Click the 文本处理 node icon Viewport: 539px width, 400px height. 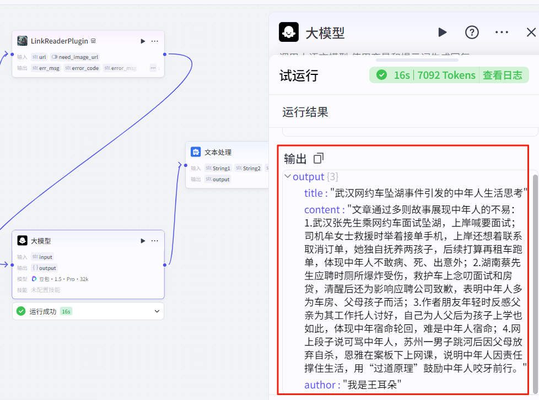pos(196,152)
